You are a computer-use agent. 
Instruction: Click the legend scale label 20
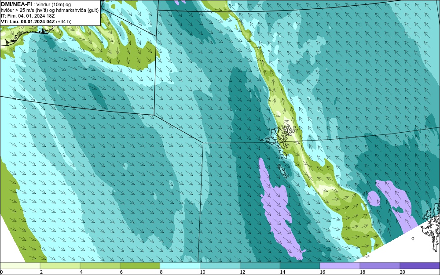[x=403, y=272]
